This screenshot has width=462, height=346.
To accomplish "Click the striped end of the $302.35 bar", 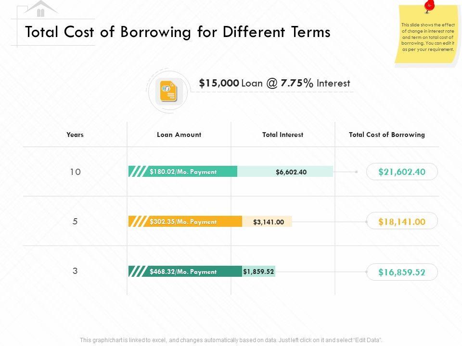I will tap(137, 222).
